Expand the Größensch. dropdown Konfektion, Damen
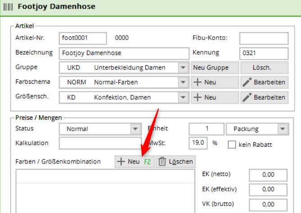This screenshot has width=301, height=213. [124, 97]
